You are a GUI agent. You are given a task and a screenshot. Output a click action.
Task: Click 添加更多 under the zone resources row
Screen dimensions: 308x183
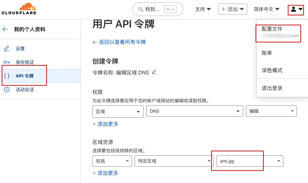pos(106,173)
